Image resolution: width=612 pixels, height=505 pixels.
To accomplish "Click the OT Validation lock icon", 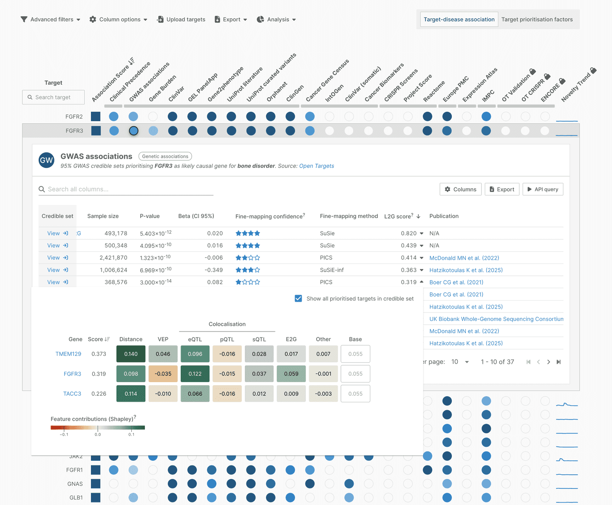I will click(x=533, y=71).
